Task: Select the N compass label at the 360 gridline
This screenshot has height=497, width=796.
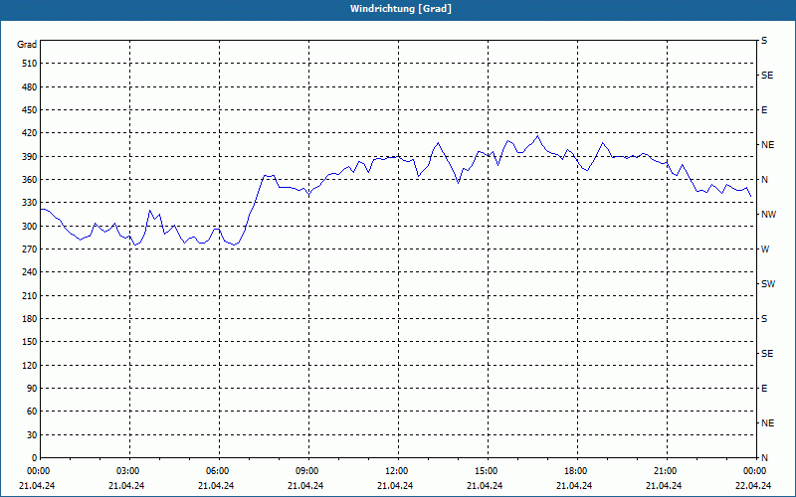Action: click(x=764, y=180)
